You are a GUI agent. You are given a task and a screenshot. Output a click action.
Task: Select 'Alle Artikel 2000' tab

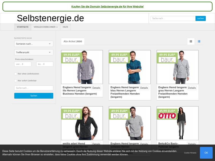click(x=73, y=41)
